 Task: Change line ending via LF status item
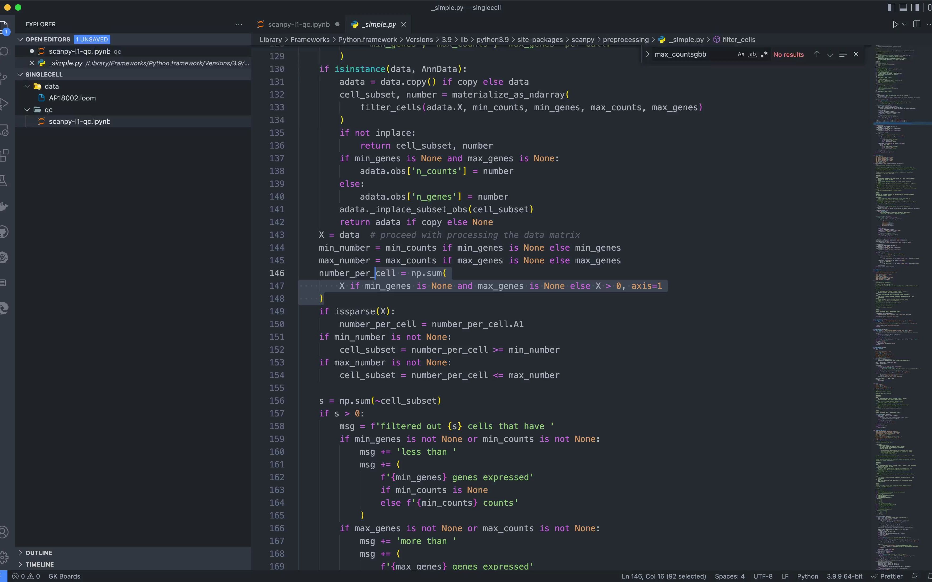tap(784, 576)
